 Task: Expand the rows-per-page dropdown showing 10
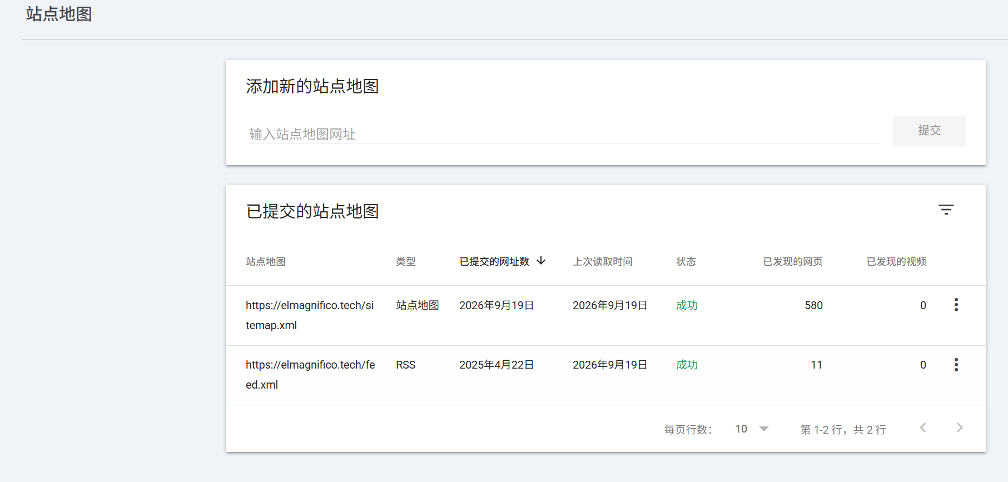click(x=752, y=429)
